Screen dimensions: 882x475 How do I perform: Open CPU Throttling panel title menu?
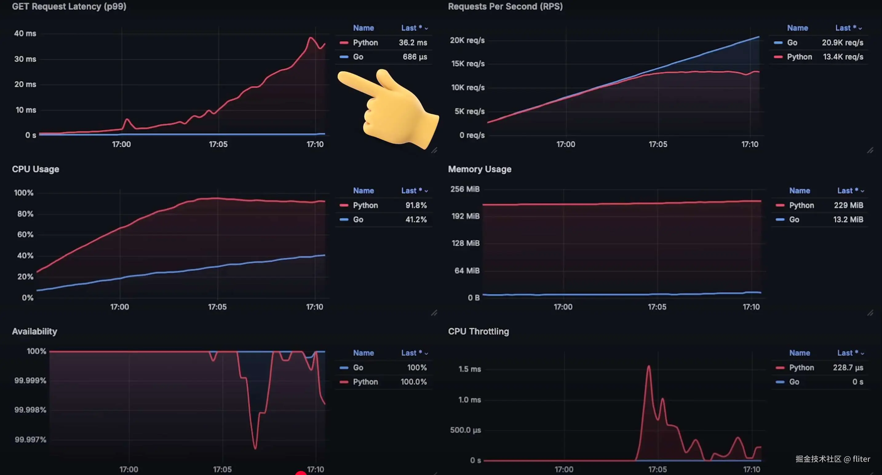478,332
